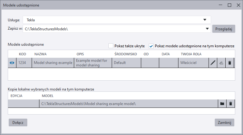Click the trash icon in the shared model row
The image size is (243, 135).
click(x=230, y=63)
